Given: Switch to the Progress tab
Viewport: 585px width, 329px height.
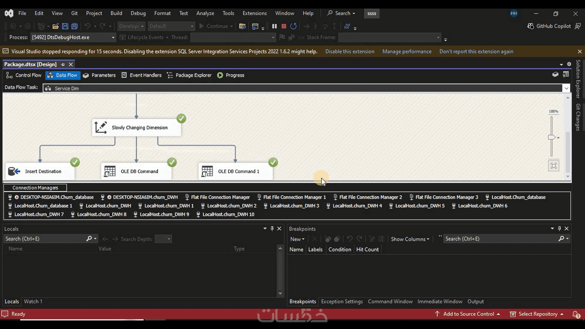Looking at the screenshot, I should [230, 75].
